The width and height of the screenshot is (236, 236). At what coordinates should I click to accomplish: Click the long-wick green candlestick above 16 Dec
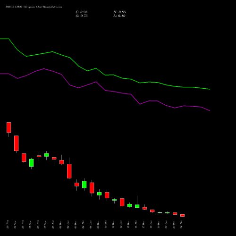[x=137, y=206]
